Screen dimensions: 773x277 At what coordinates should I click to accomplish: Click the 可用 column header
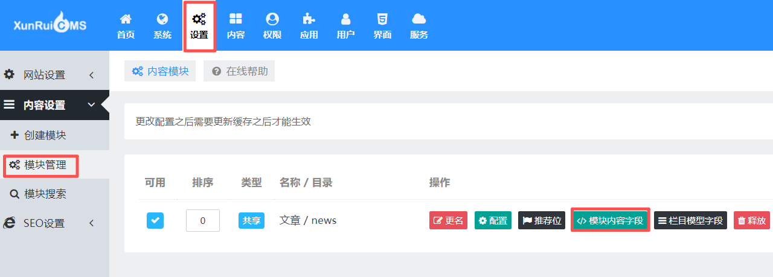(155, 182)
